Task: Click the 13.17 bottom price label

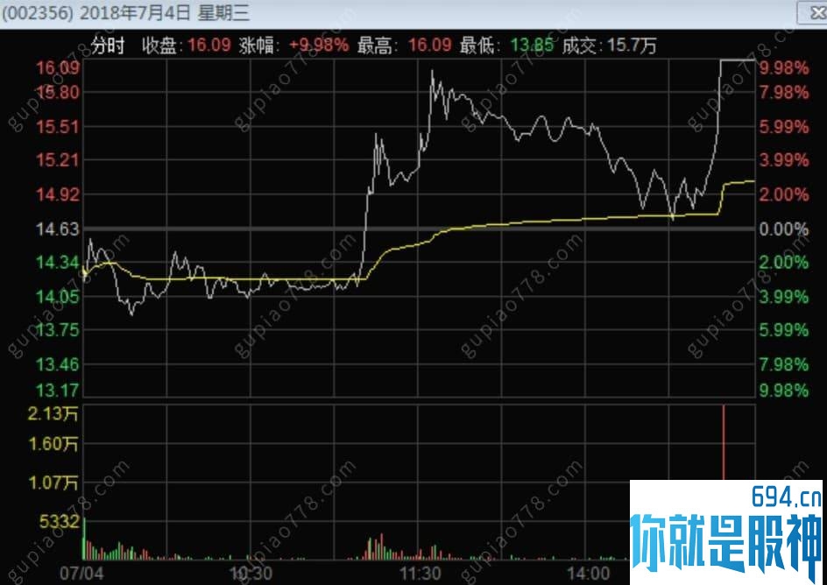Action: pyautogui.click(x=58, y=391)
